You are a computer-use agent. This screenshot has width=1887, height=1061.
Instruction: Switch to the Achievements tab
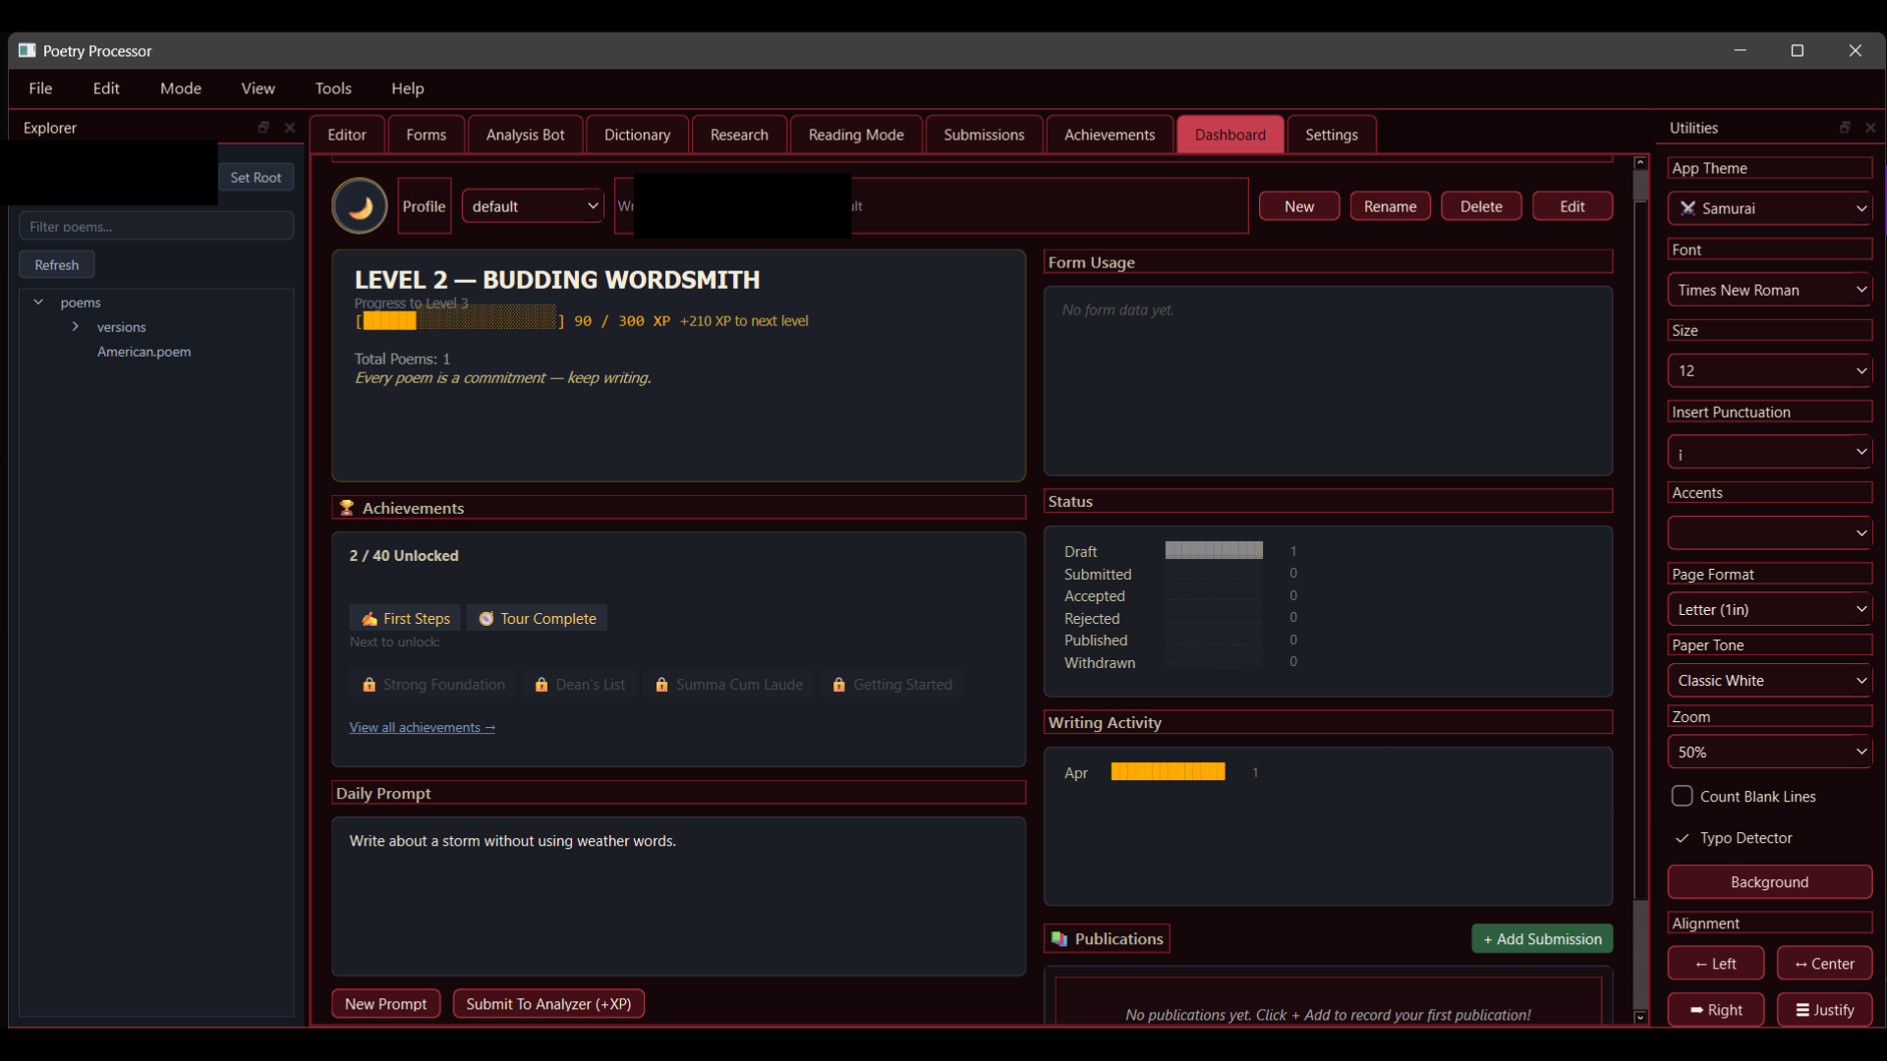click(x=1109, y=135)
